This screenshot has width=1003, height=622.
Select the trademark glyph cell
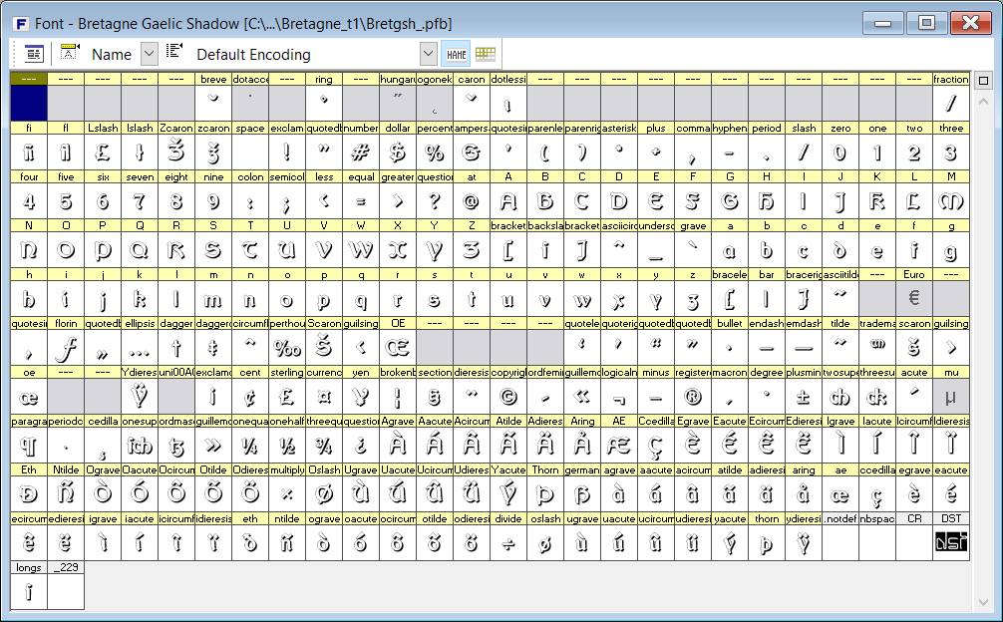877,348
